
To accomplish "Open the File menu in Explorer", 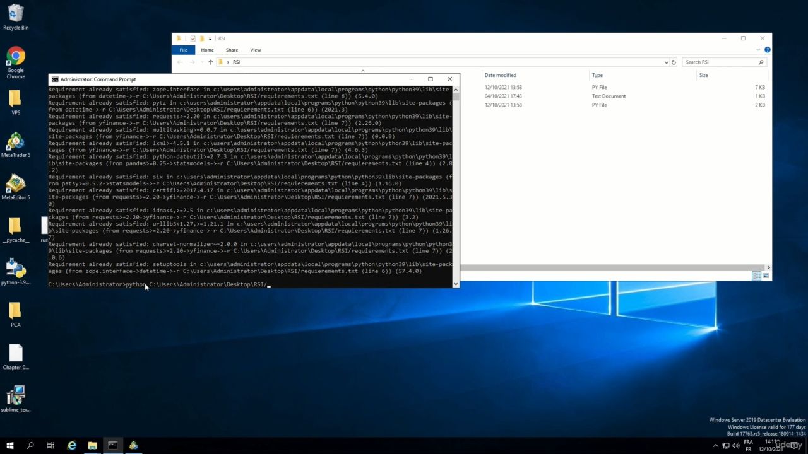I will (x=183, y=50).
